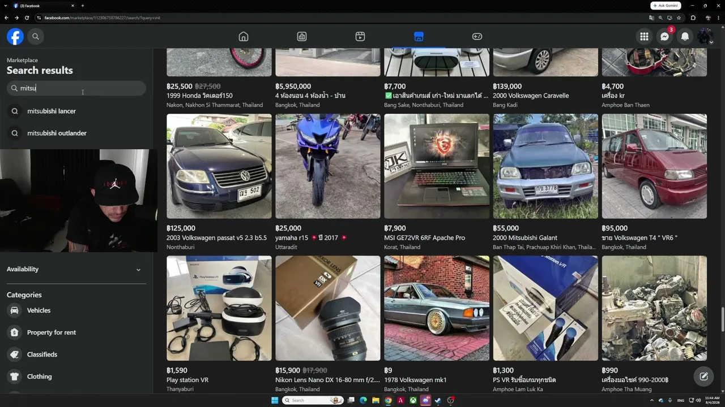This screenshot has width=725, height=407.
Task: Open the Yamaha R15 motorcycle photo
Action: 328,166
